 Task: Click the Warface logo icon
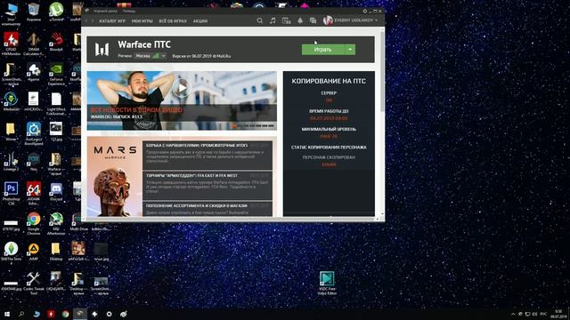click(x=102, y=50)
